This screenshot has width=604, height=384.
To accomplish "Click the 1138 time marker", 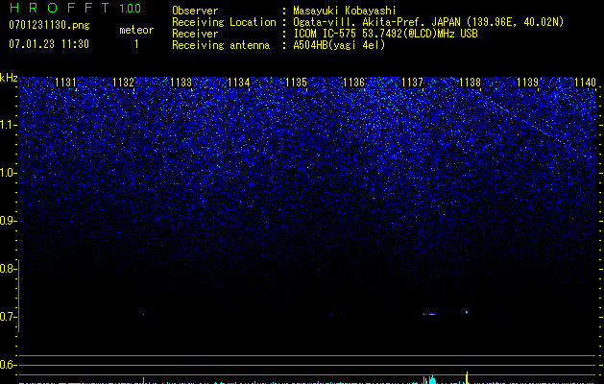I will pos(470,83).
